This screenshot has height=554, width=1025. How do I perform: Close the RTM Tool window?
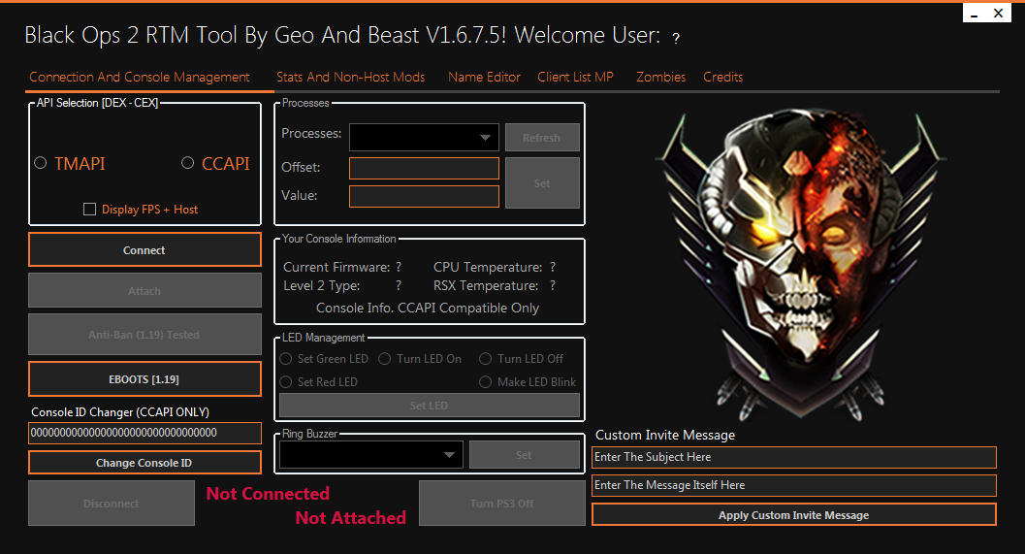pyautogui.click(x=998, y=13)
